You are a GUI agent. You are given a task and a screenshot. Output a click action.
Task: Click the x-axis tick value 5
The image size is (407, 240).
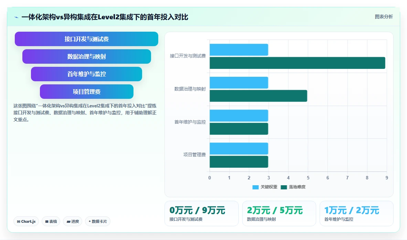(x=308, y=178)
